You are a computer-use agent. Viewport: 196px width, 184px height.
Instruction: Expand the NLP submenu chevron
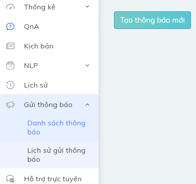point(87,65)
